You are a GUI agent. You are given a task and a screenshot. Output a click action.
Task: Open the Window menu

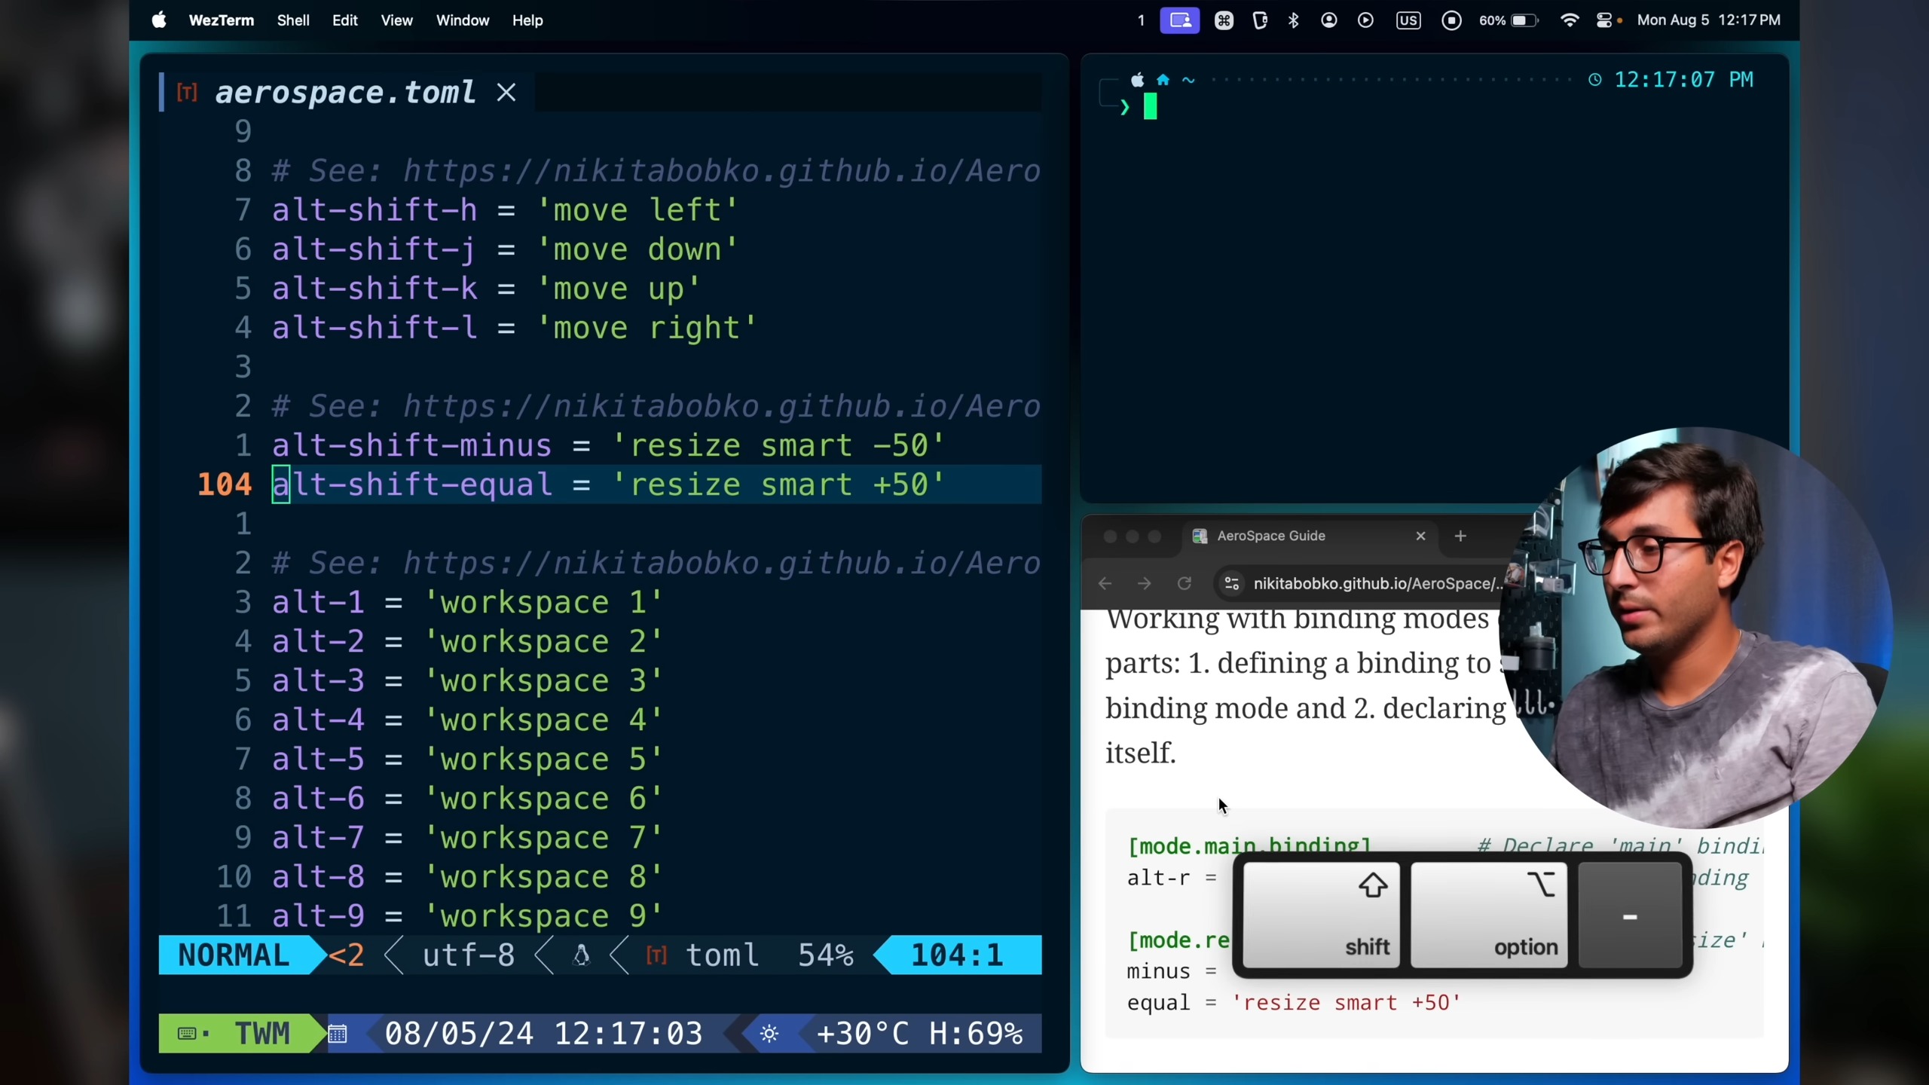(x=463, y=20)
